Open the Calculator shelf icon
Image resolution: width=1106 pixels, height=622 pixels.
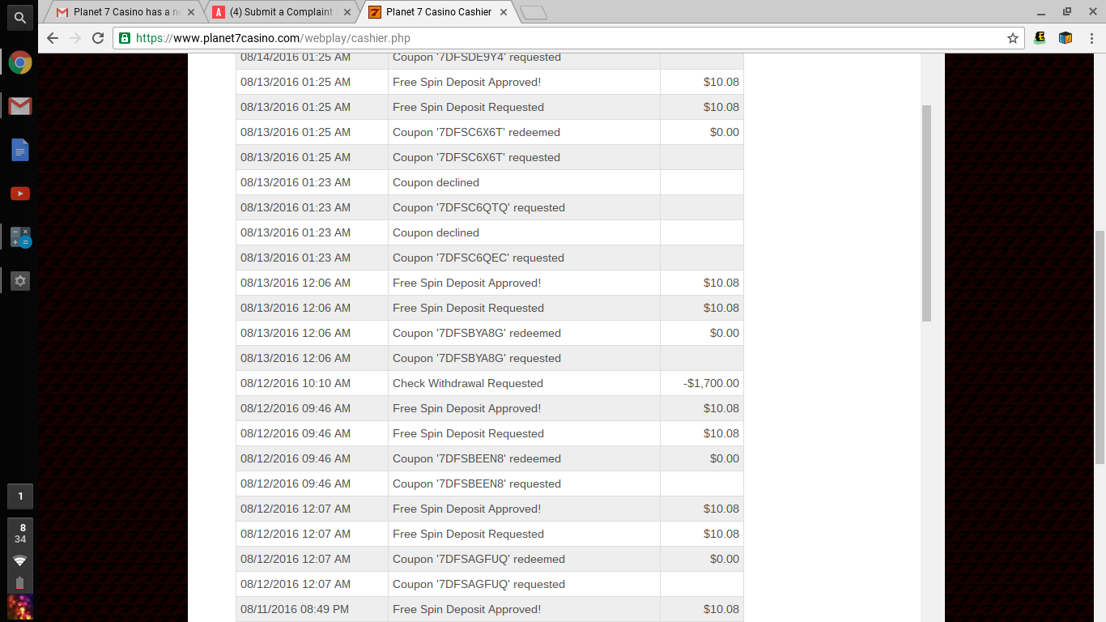point(20,237)
